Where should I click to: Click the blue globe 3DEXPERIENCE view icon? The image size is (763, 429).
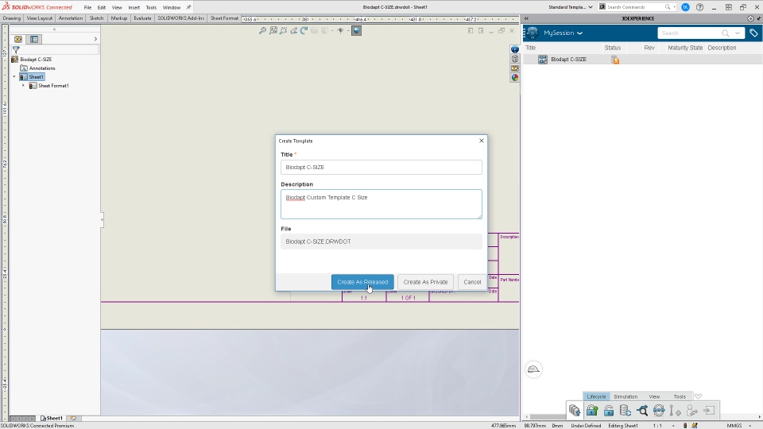pyautogui.click(x=357, y=31)
